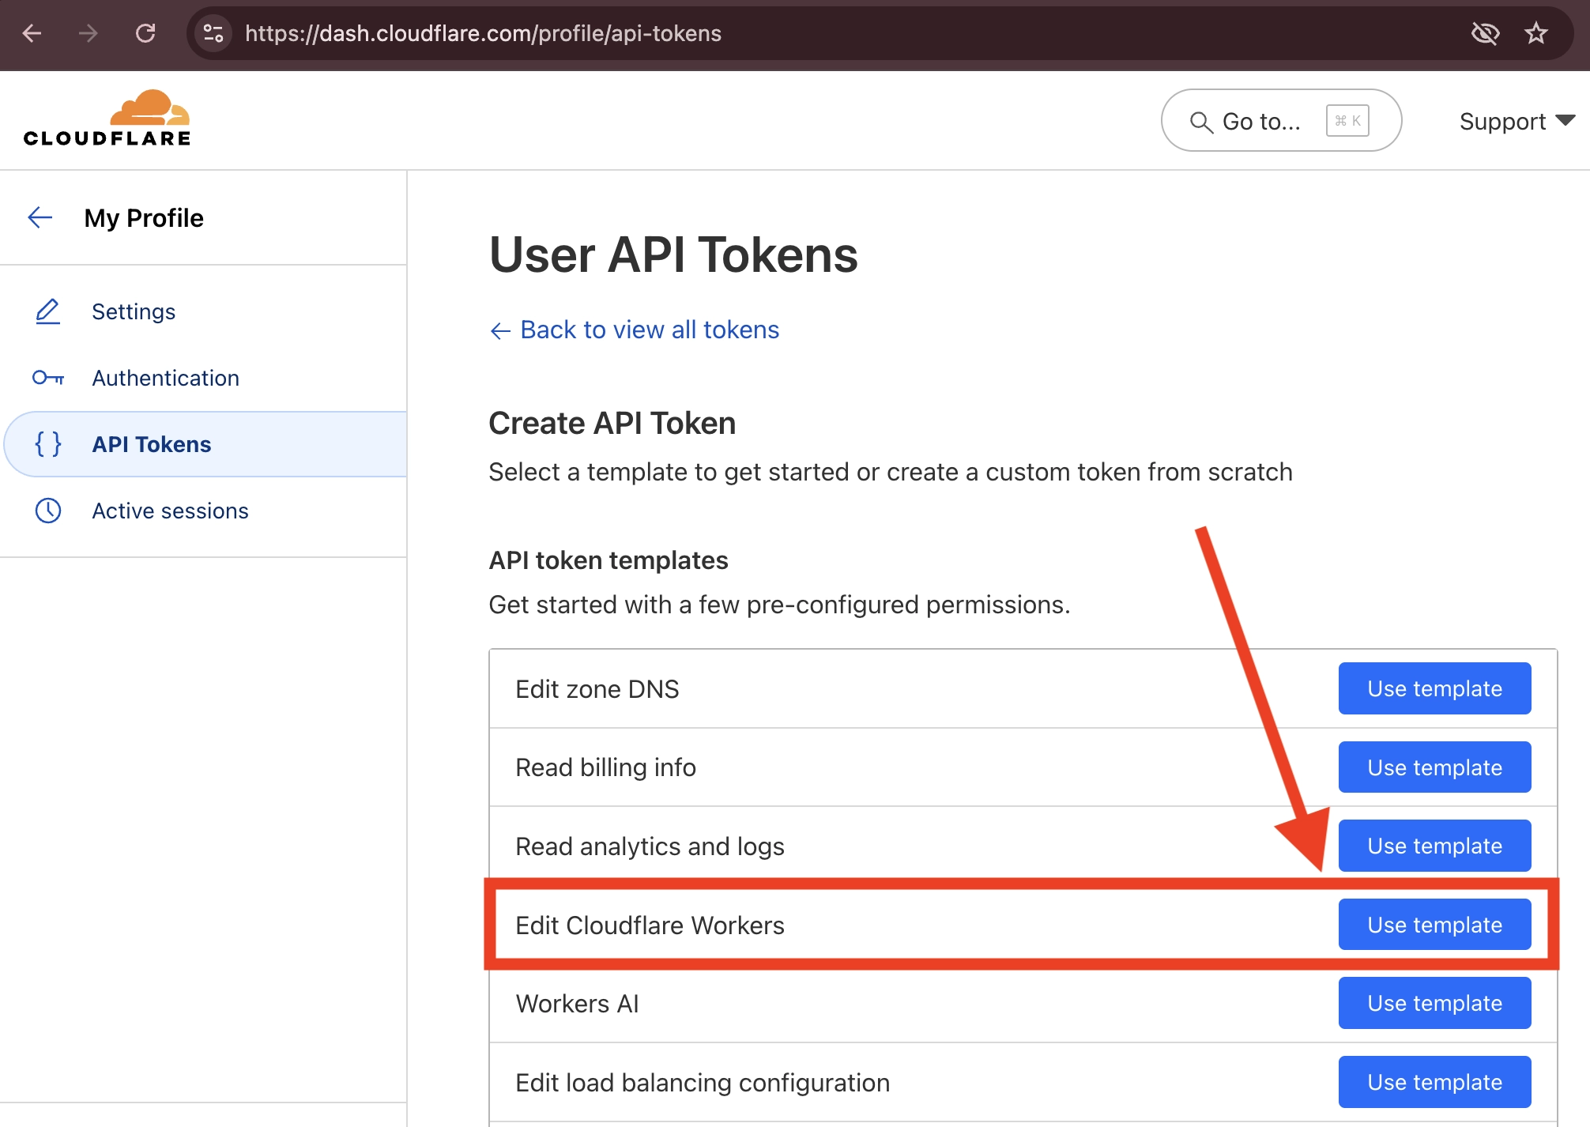Open Active sessions in the sidebar

click(x=170, y=511)
